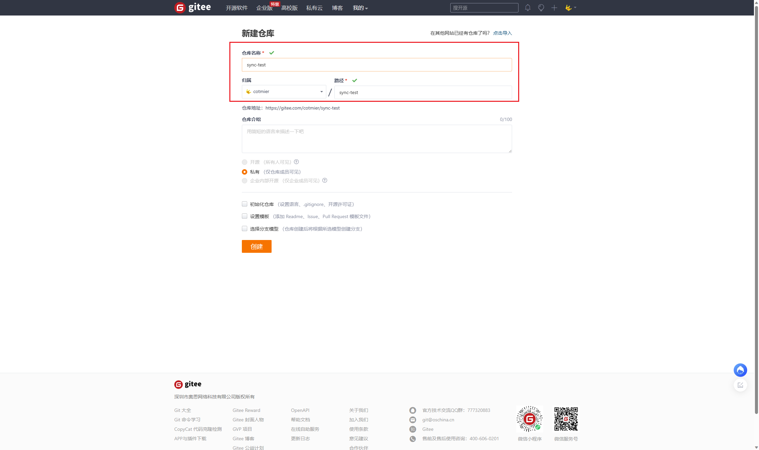Image resolution: width=759 pixels, height=450 pixels.
Task: Enable 选择分支模型 checkbox option
Action: pos(245,229)
